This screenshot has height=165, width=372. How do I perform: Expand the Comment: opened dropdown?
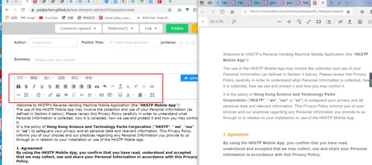click(78, 28)
